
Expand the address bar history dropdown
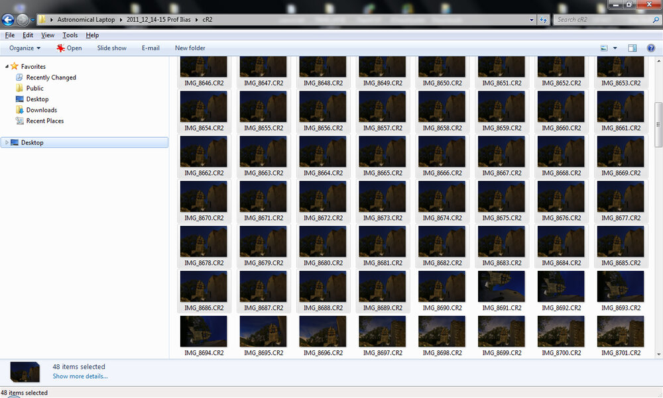[532, 20]
